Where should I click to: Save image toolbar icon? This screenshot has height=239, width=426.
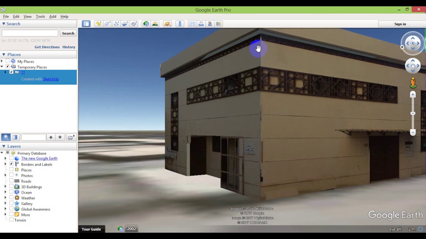click(x=210, y=24)
